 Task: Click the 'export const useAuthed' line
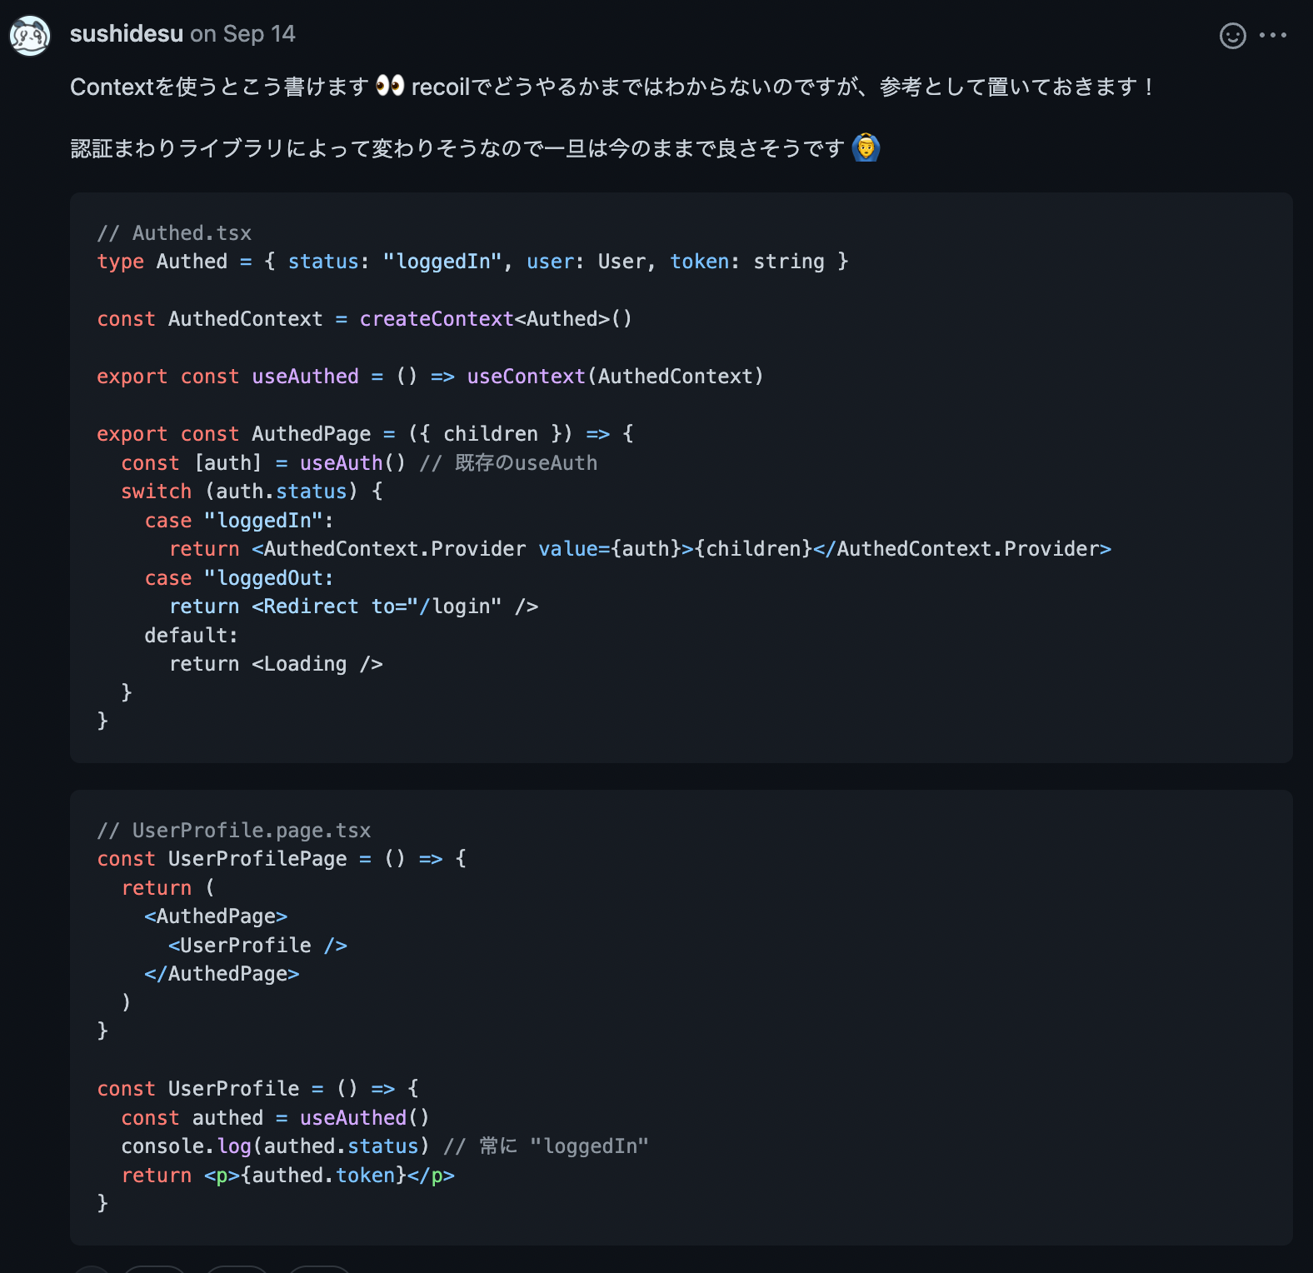pyautogui.click(x=430, y=377)
